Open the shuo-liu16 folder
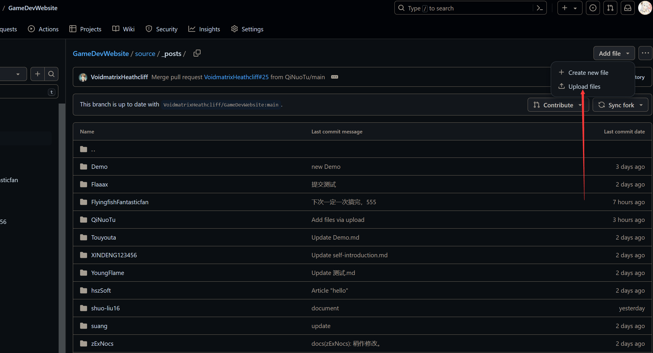This screenshot has height=353, width=653. (105, 308)
